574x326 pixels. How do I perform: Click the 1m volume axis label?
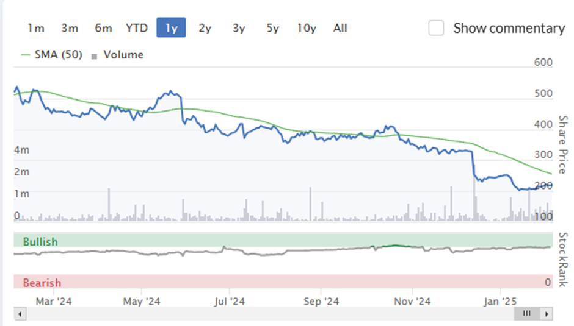(21, 193)
